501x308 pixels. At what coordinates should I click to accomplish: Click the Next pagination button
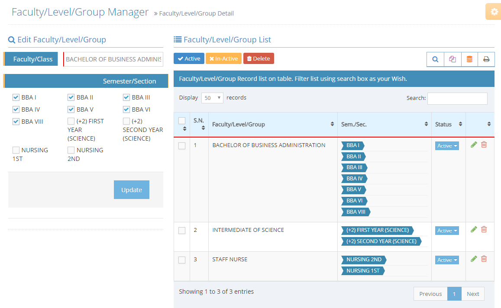click(x=473, y=294)
